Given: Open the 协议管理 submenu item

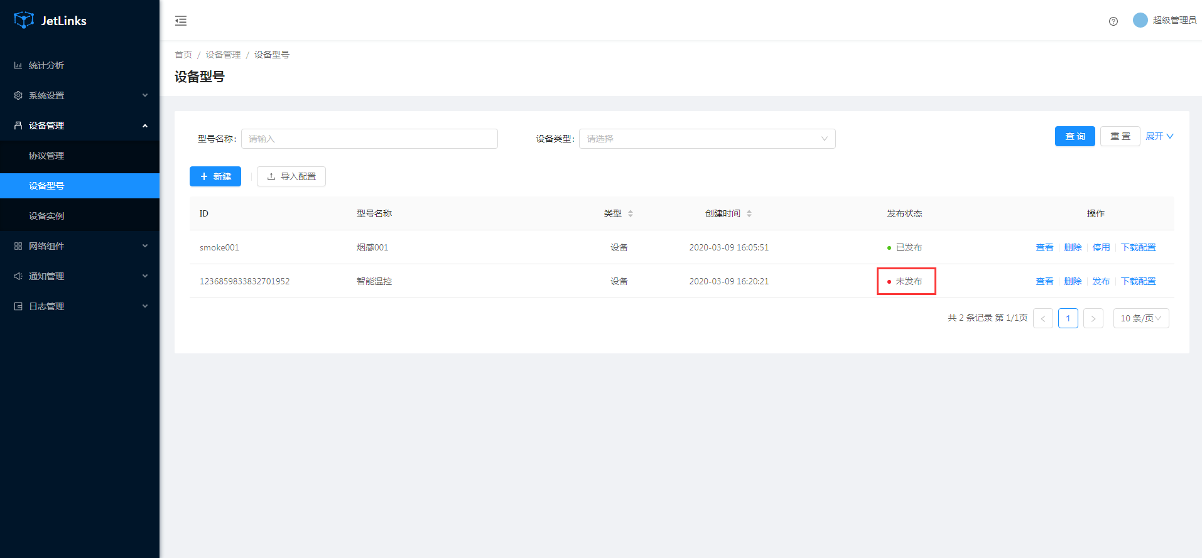Looking at the screenshot, I should [80, 156].
